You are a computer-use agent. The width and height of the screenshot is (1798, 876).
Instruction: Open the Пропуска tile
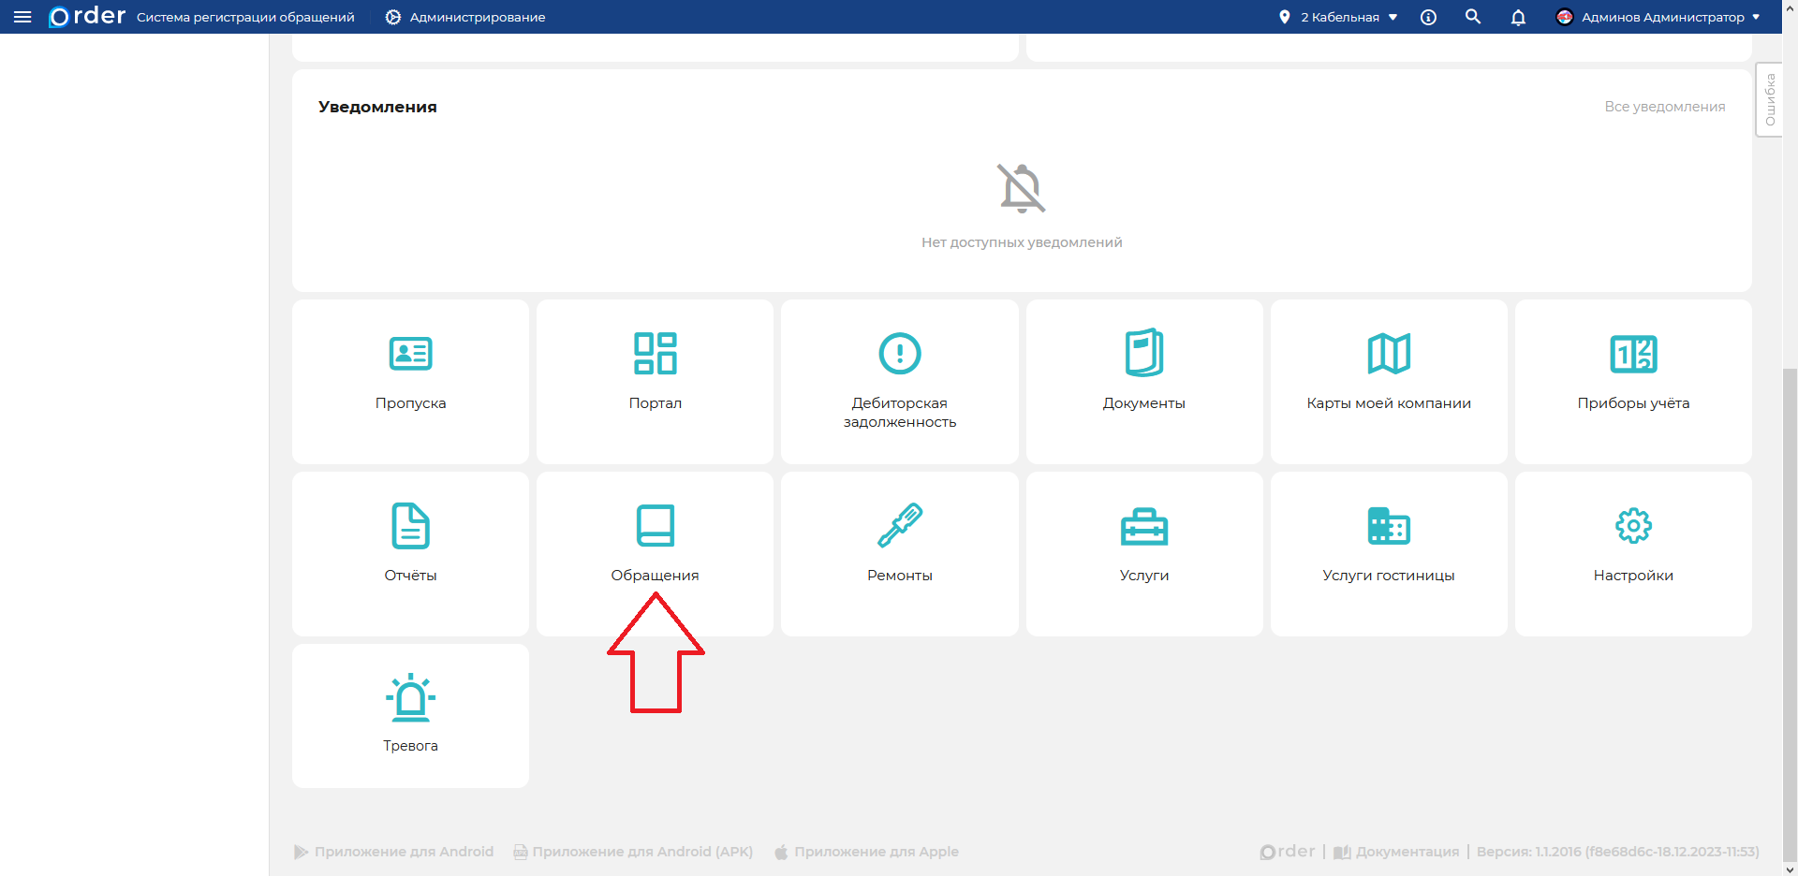[x=410, y=381]
